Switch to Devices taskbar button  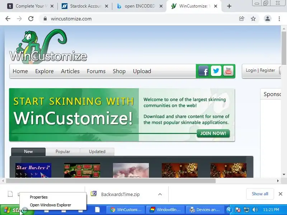pos(205,210)
